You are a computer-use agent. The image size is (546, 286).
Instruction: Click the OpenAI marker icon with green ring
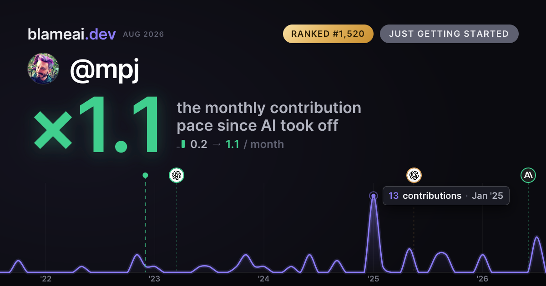click(177, 175)
